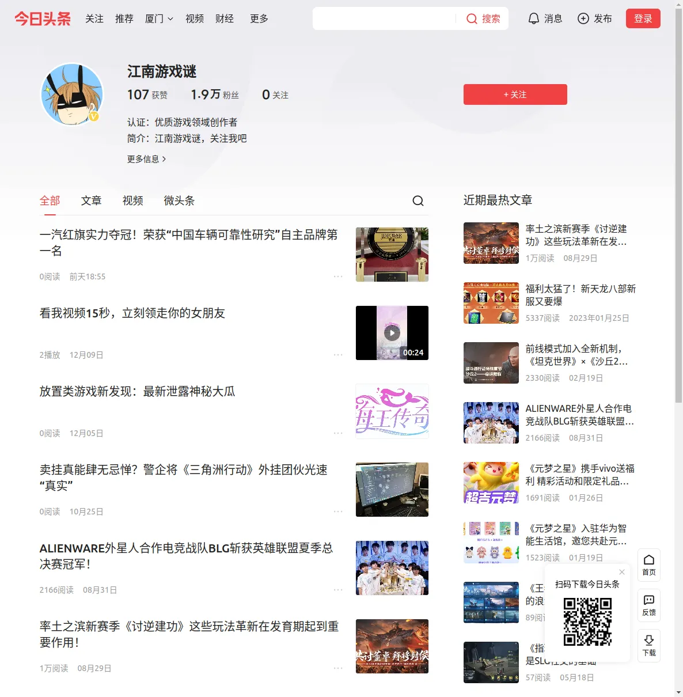This screenshot has height=697, width=683.
Task: Open article 一汽红旗实力夺冠
Action: point(189,243)
